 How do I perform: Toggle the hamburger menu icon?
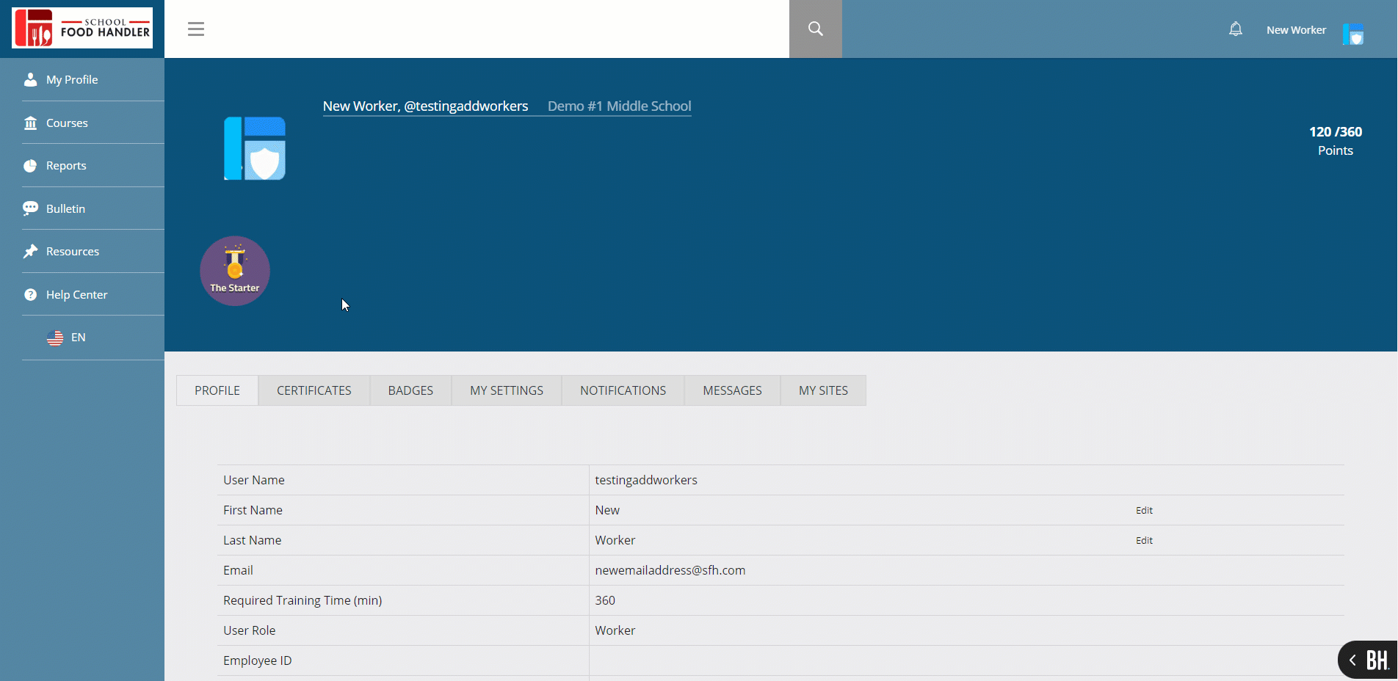click(x=196, y=29)
